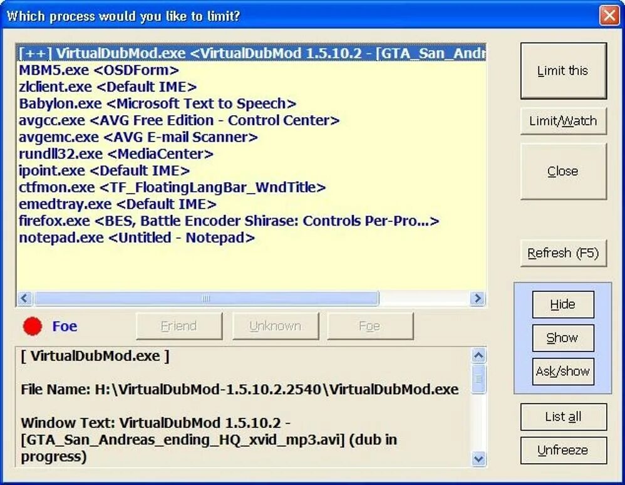This screenshot has width=625, height=485.
Task: Click the process list's right scroll arrow
Action: pyautogui.click(x=477, y=298)
